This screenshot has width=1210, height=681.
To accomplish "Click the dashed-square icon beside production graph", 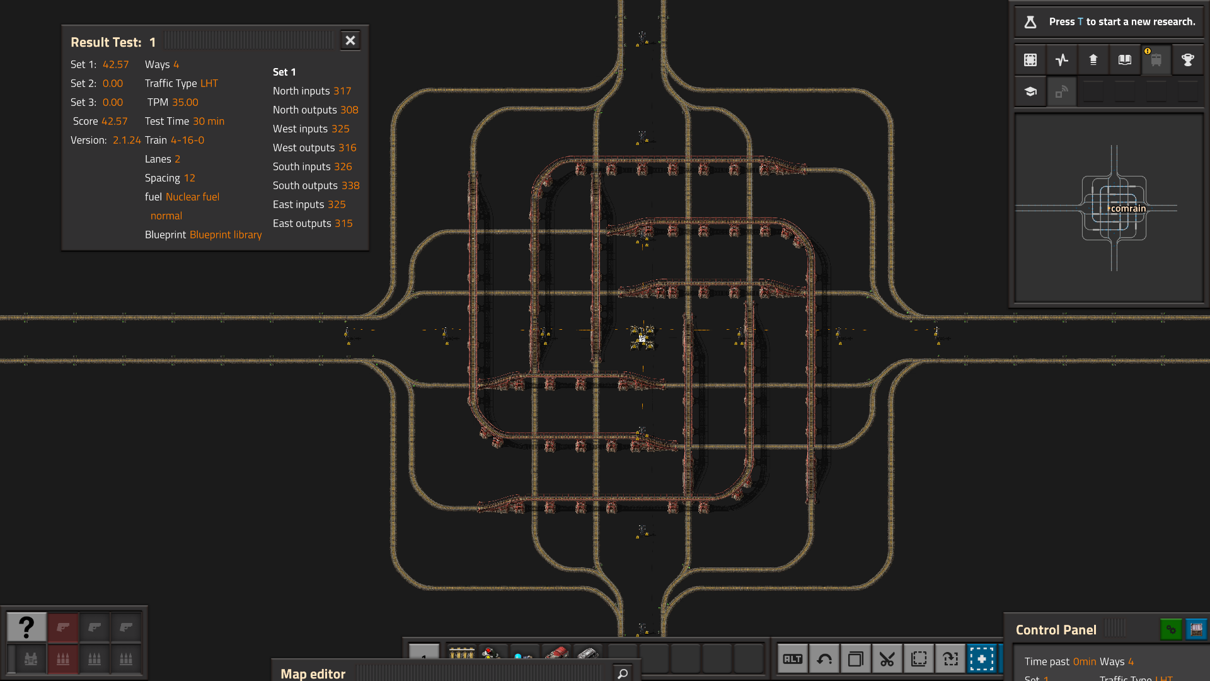I will click(x=1030, y=60).
